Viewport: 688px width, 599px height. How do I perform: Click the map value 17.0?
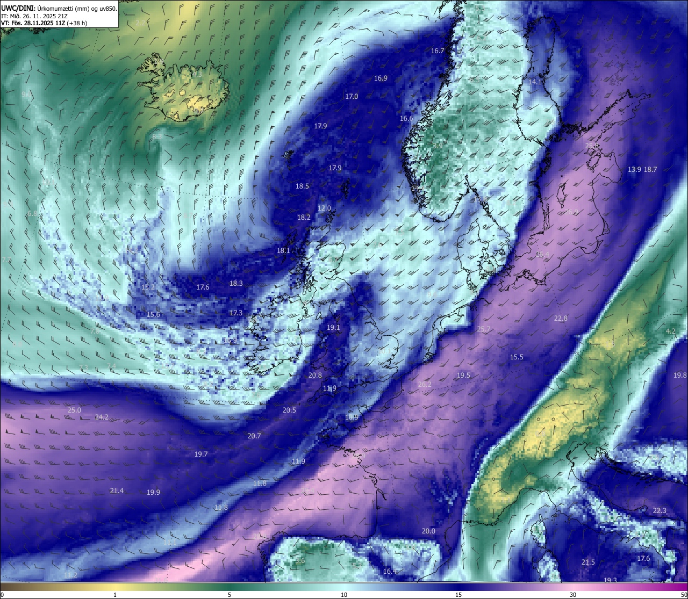352,97
